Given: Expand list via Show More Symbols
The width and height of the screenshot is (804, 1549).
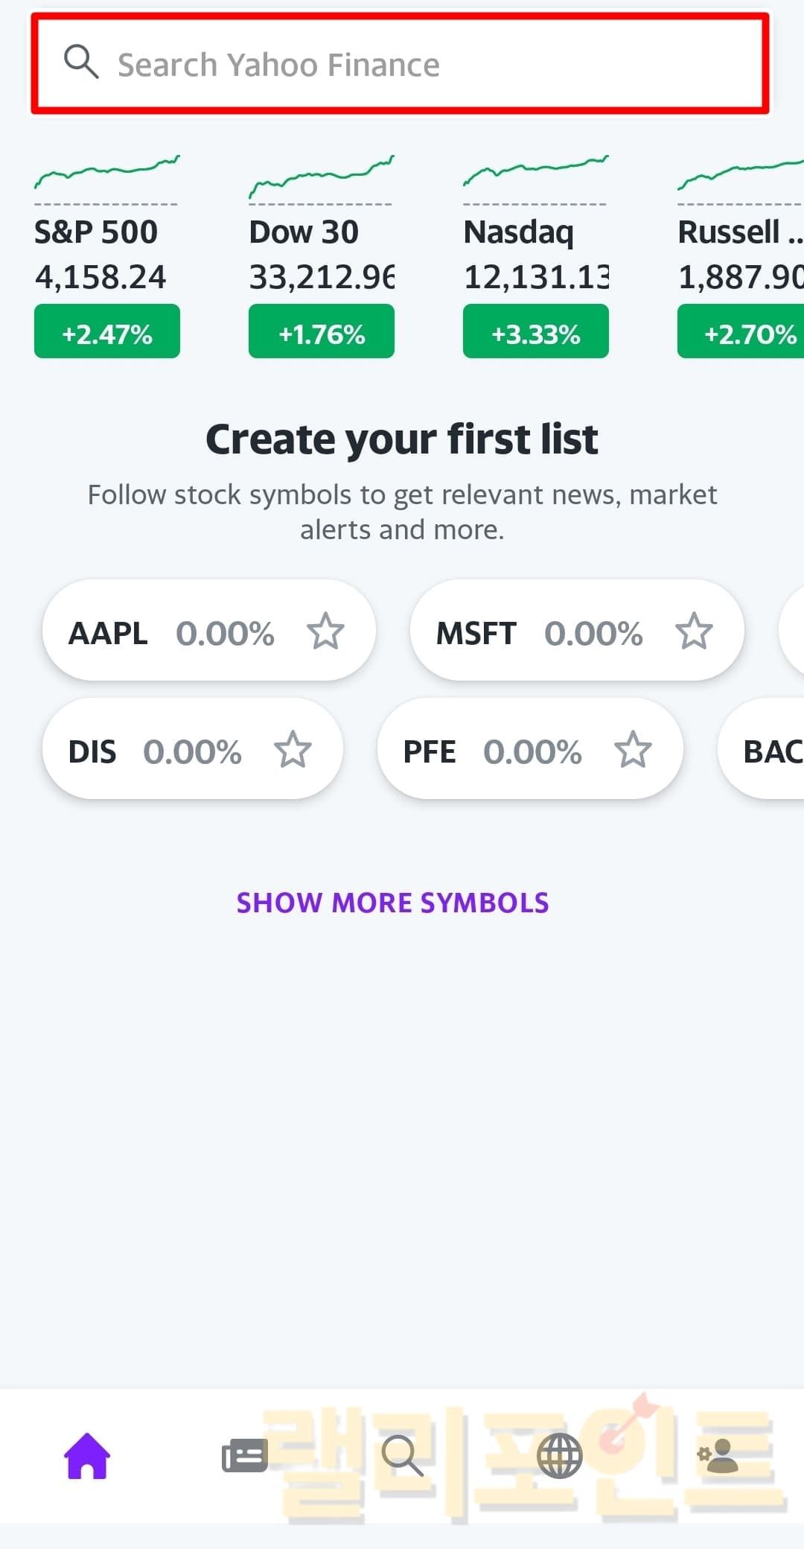Looking at the screenshot, I should coord(392,903).
